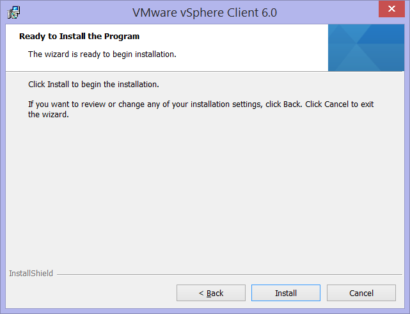The image size is (410, 314).
Task: Click Install to begin installation
Action: coord(286,293)
